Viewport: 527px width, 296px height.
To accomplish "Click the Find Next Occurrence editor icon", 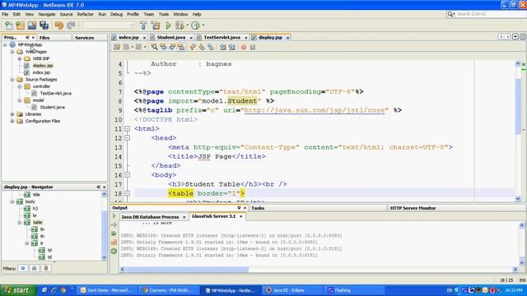I will click(x=172, y=47).
